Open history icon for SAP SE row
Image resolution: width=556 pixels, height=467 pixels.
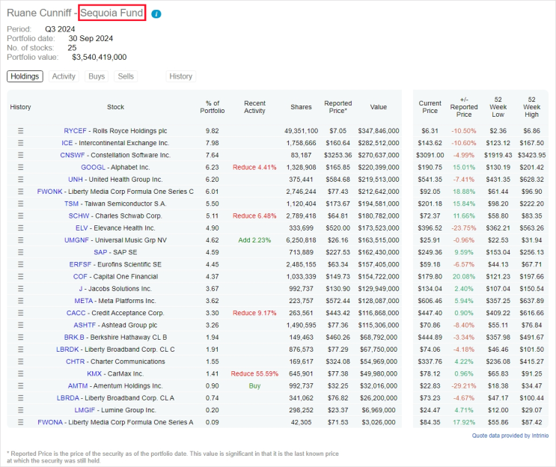point(20,252)
